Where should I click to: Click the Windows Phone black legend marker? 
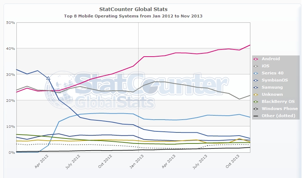pyautogui.click(x=256, y=109)
